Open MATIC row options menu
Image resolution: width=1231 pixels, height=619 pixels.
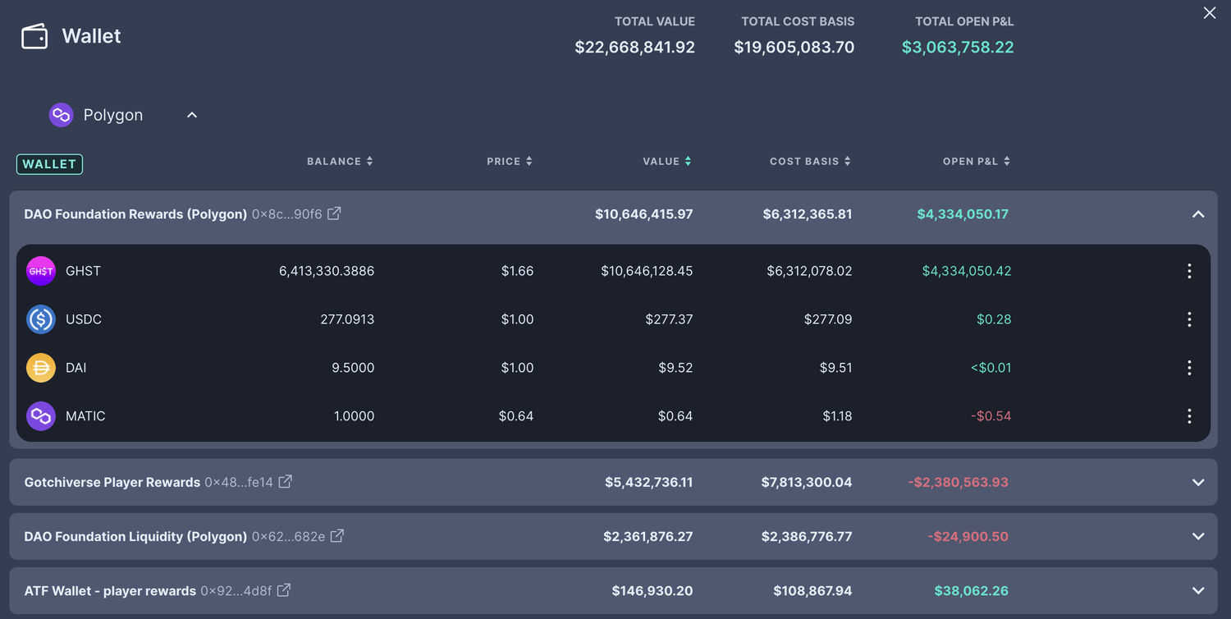[x=1189, y=416]
